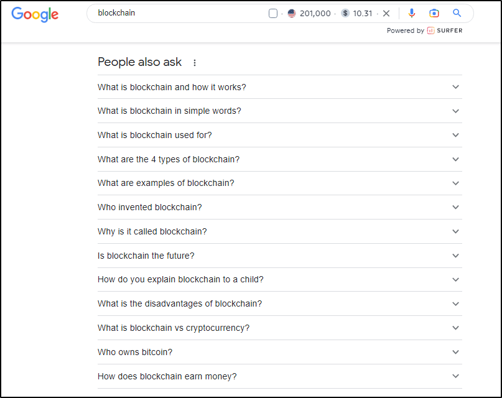Tick the Surfer keyword checkbox in search bar
The image size is (502, 398).
click(x=271, y=12)
